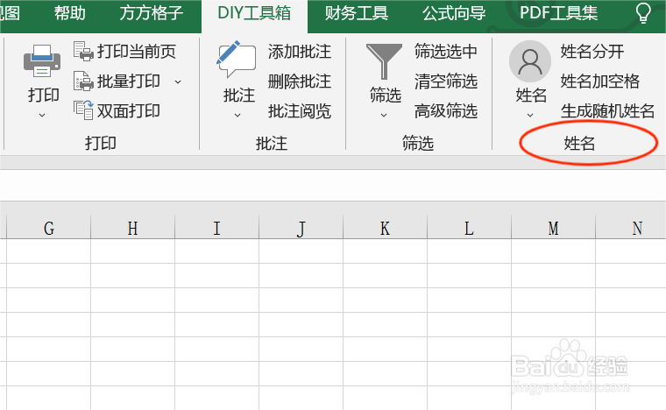666x410 pixels.
Task: Click the first cell under column K
Action: (x=385, y=251)
